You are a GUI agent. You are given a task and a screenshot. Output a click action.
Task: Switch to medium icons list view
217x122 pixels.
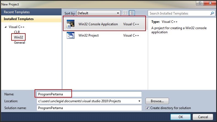[132, 13]
